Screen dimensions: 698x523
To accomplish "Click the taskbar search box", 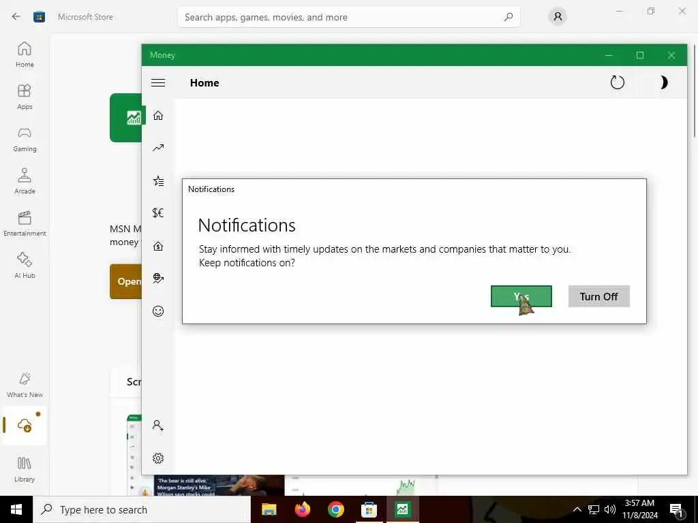I will point(142,509).
